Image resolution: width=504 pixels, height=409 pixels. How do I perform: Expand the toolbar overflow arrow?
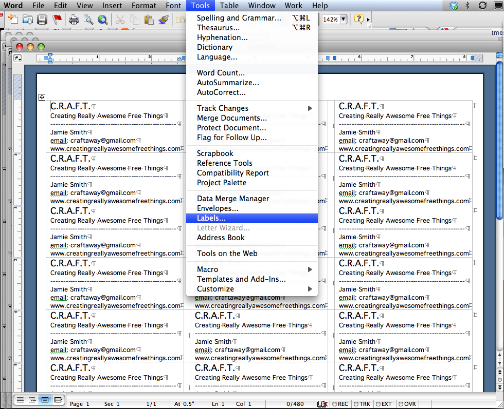(x=368, y=20)
